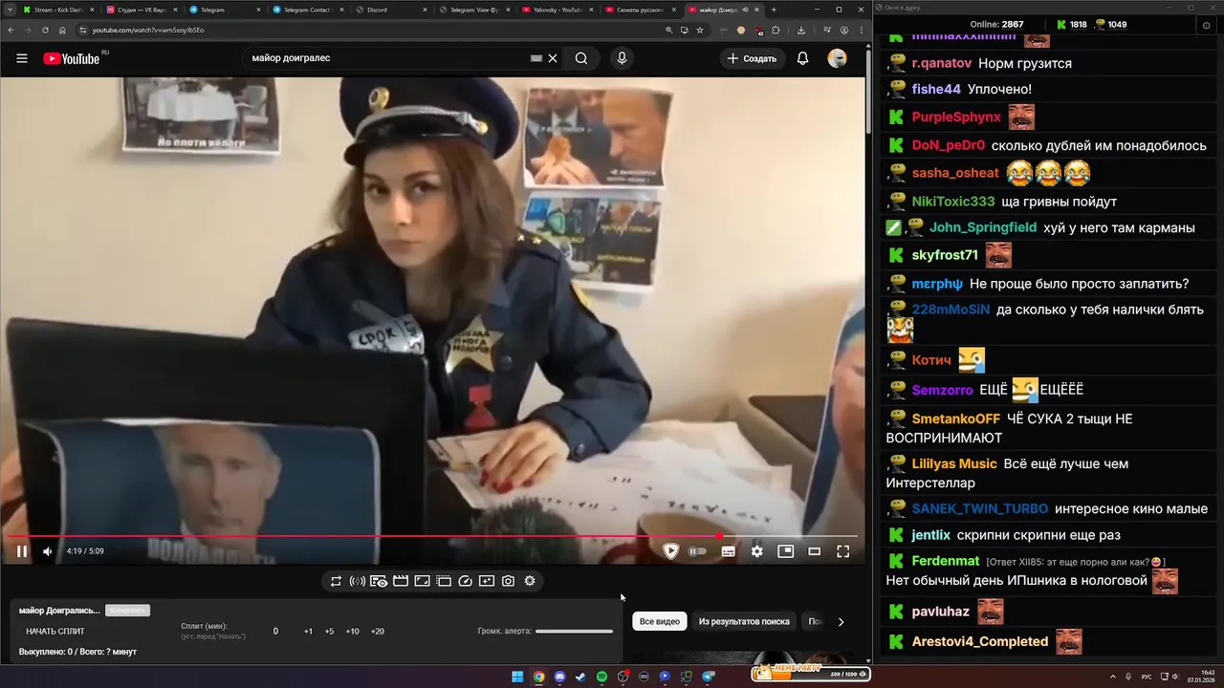Click the sparkle frame icon in the toolbar
The height and width of the screenshot is (688, 1224).
coord(487,581)
